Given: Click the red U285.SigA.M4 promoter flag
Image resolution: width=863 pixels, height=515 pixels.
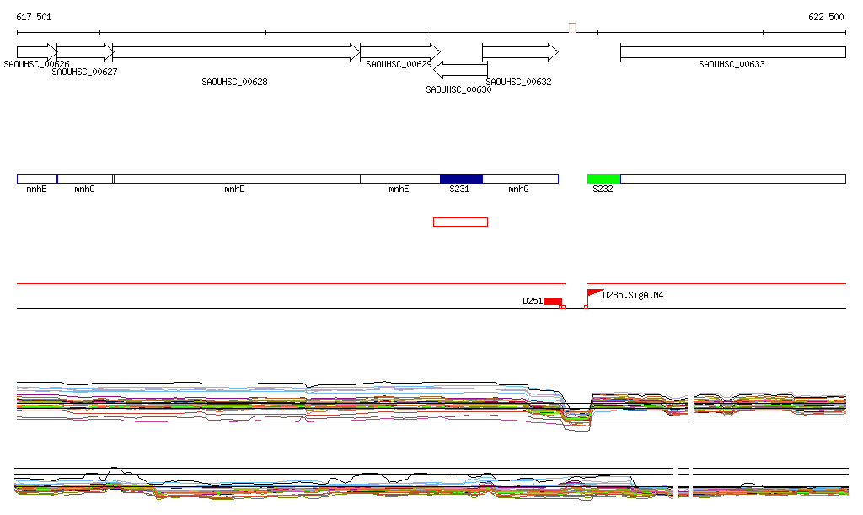Looking at the screenshot, I should click(594, 294).
